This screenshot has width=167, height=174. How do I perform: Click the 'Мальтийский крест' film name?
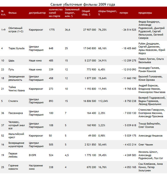(x=16, y=136)
